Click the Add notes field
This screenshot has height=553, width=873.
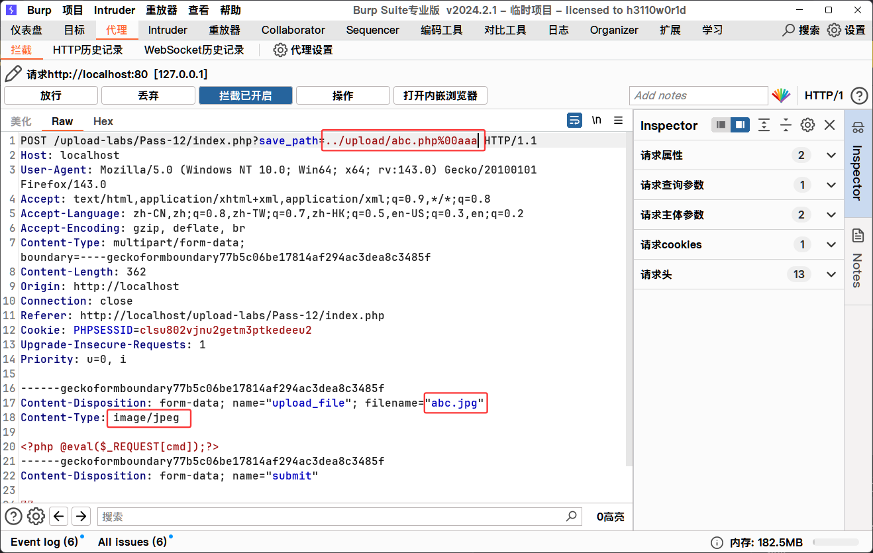pos(698,95)
